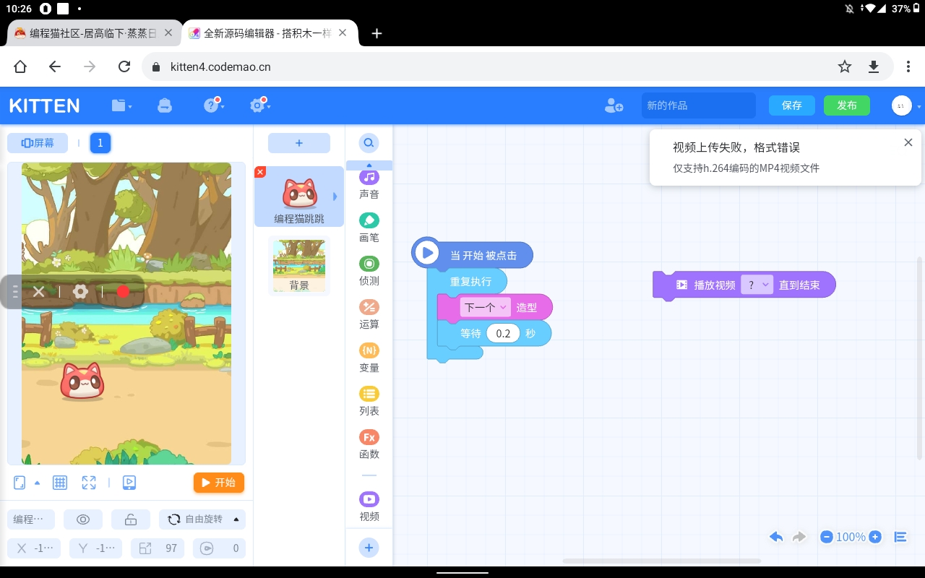Image resolution: width=925 pixels, height=578 pixels.
Task: Open the settings gear menu
Action: 259,105
